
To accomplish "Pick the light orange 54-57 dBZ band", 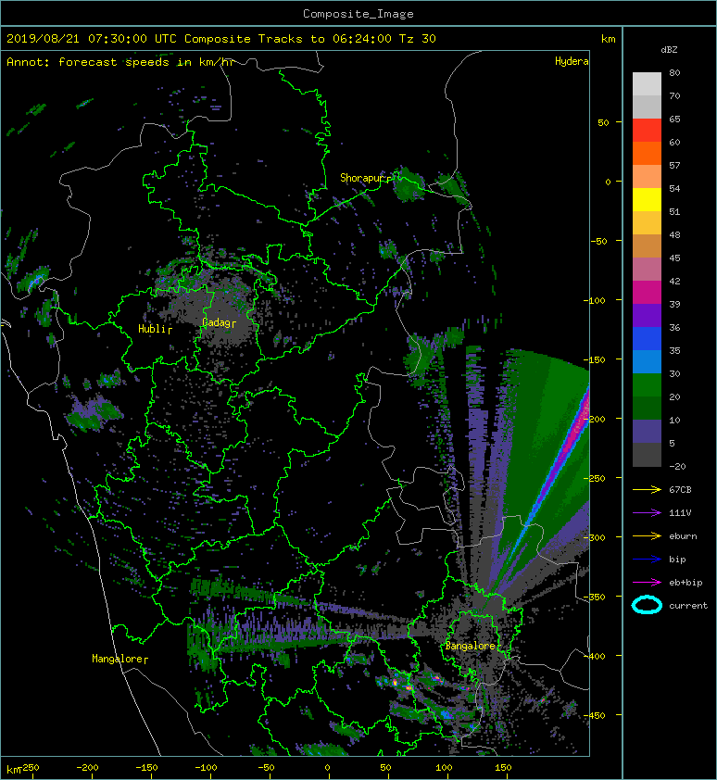I will (x=647, y=177).
